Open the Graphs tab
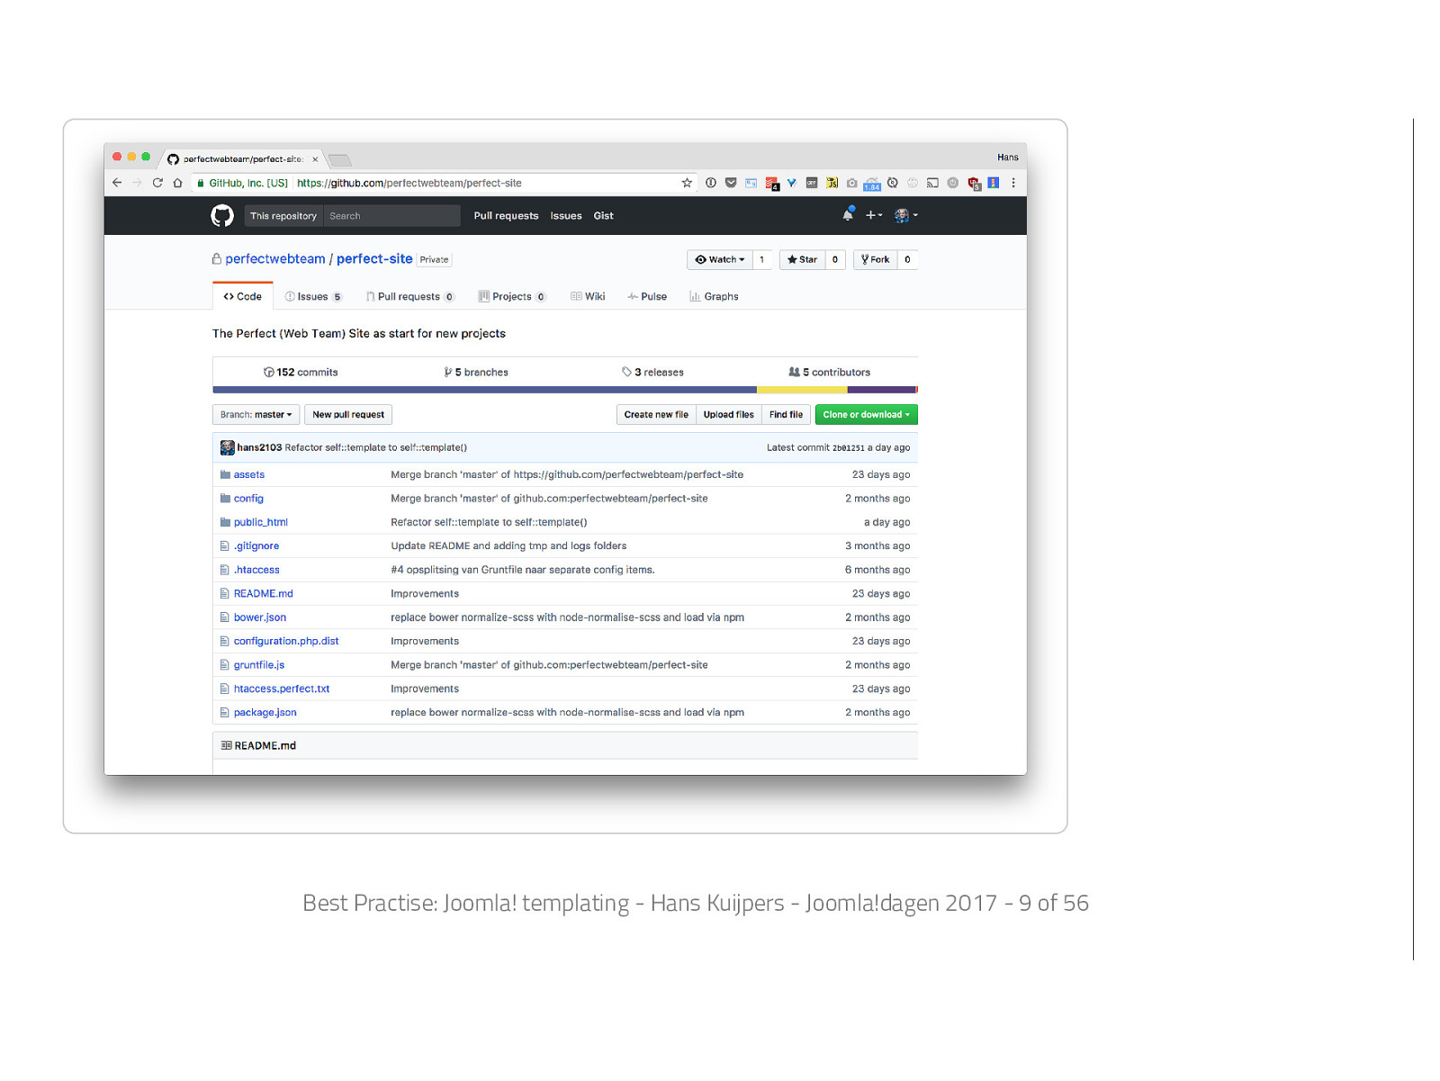This screenshot has height=1081, width=1440. coord(714,296)
